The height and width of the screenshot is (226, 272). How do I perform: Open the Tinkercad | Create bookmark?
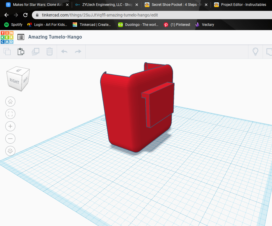click(x=92, y=25)
